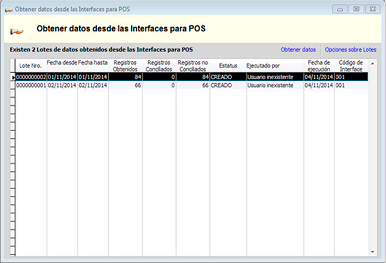Image resolution: width=386 pixels, height=263 pixels.
Task: Open Opciones sobre Lotes link
Action: [350, 50]
